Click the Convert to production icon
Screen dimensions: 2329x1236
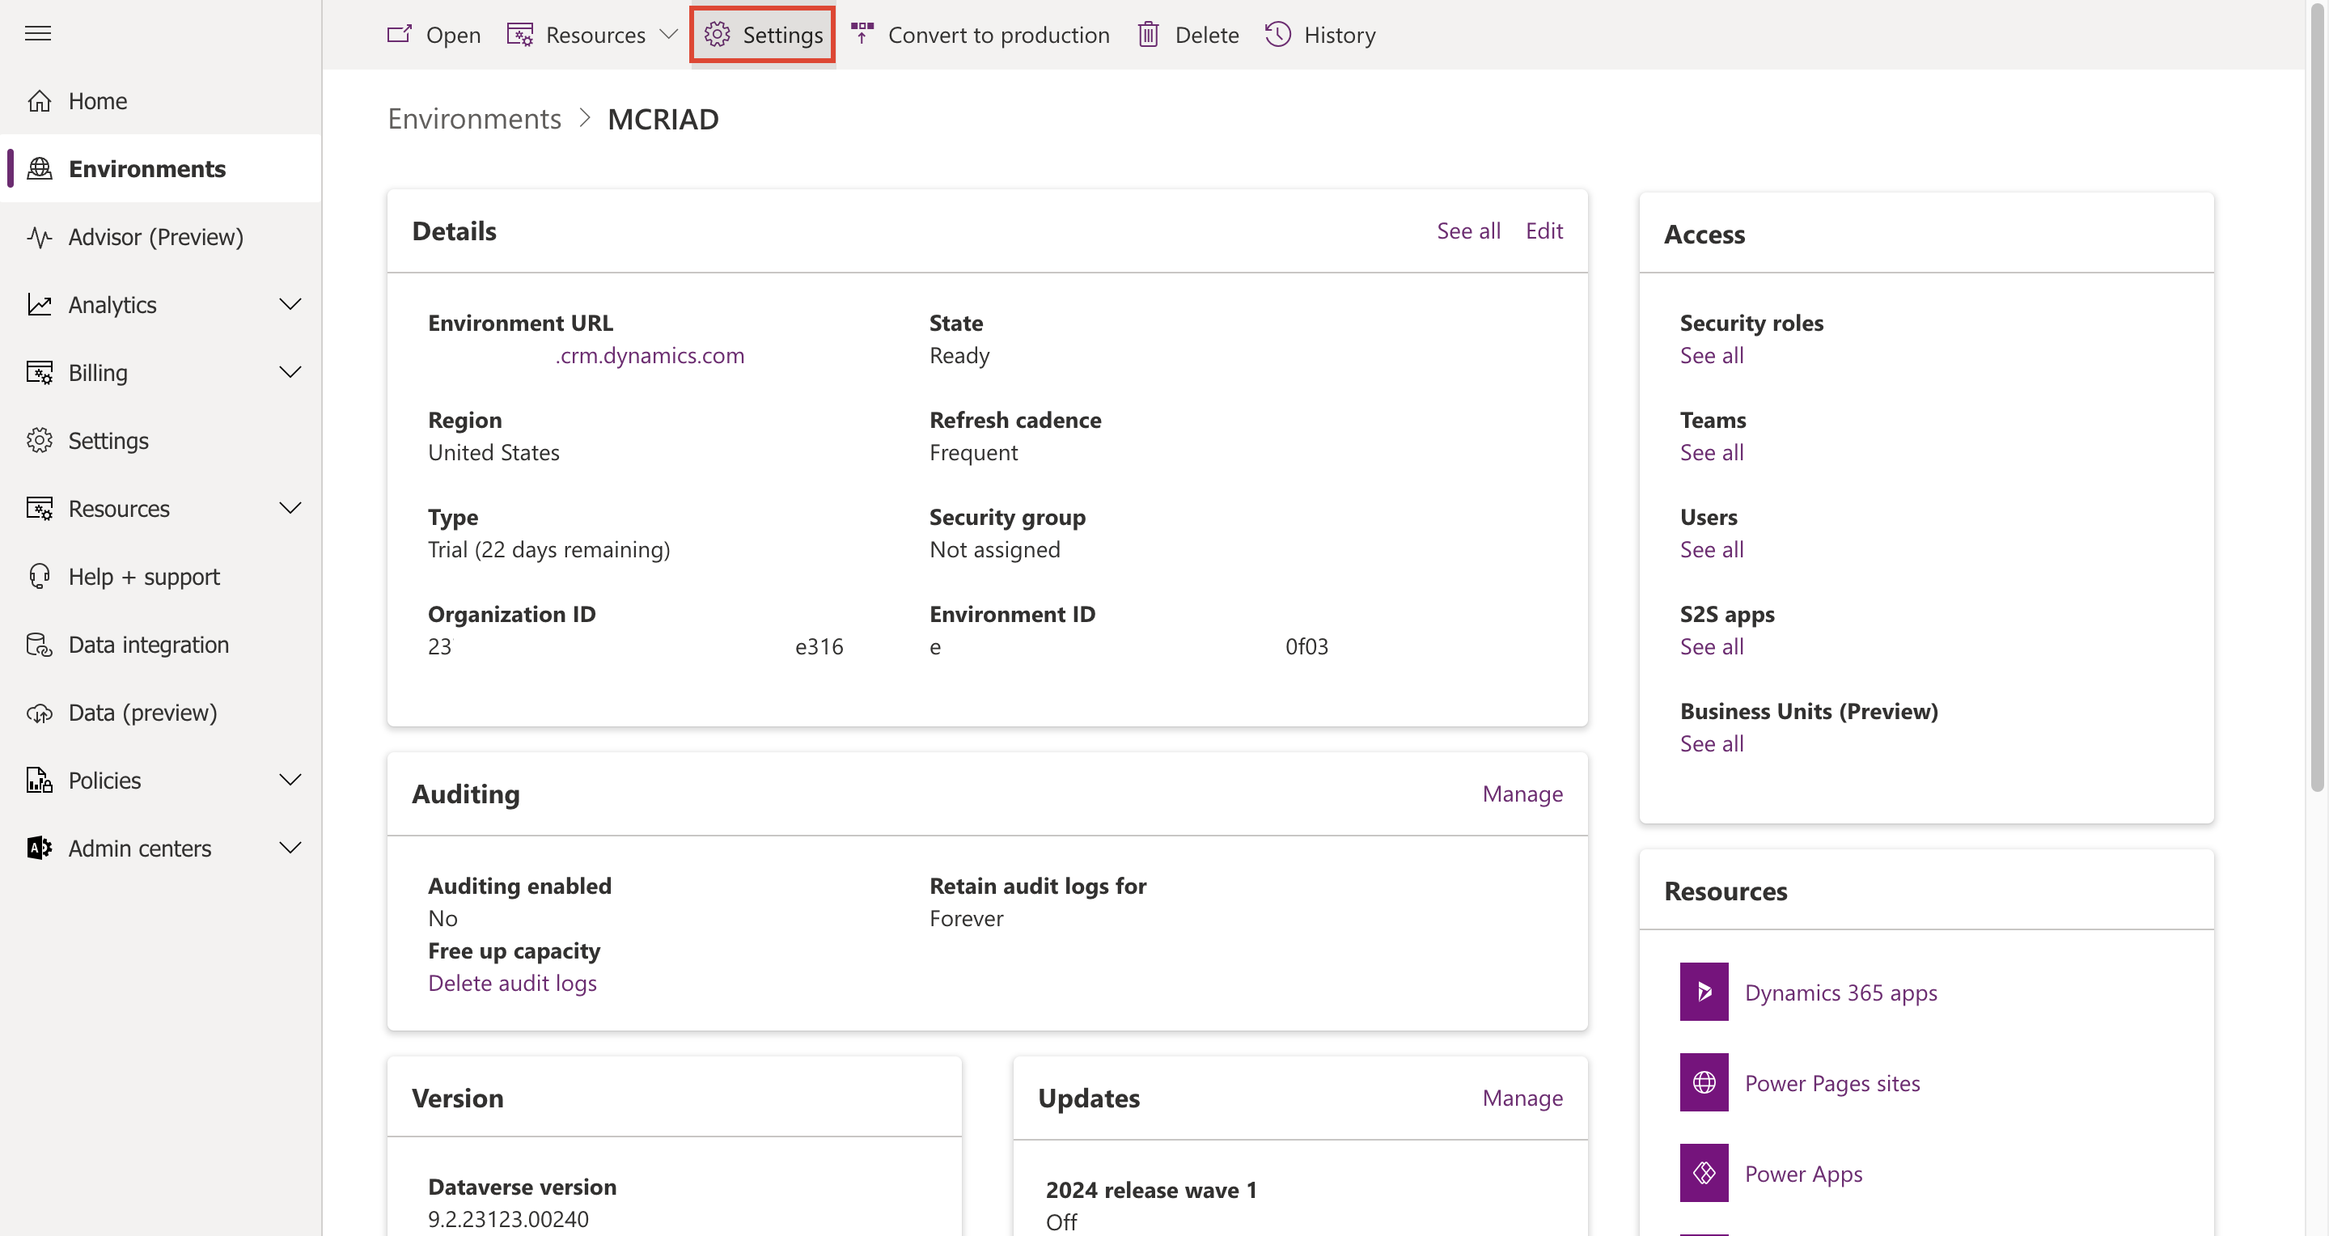(x=862, y=34)
